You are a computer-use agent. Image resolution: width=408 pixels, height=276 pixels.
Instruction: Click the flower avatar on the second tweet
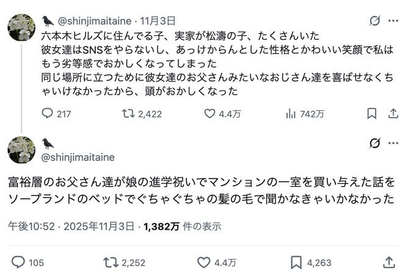point(21,150)
